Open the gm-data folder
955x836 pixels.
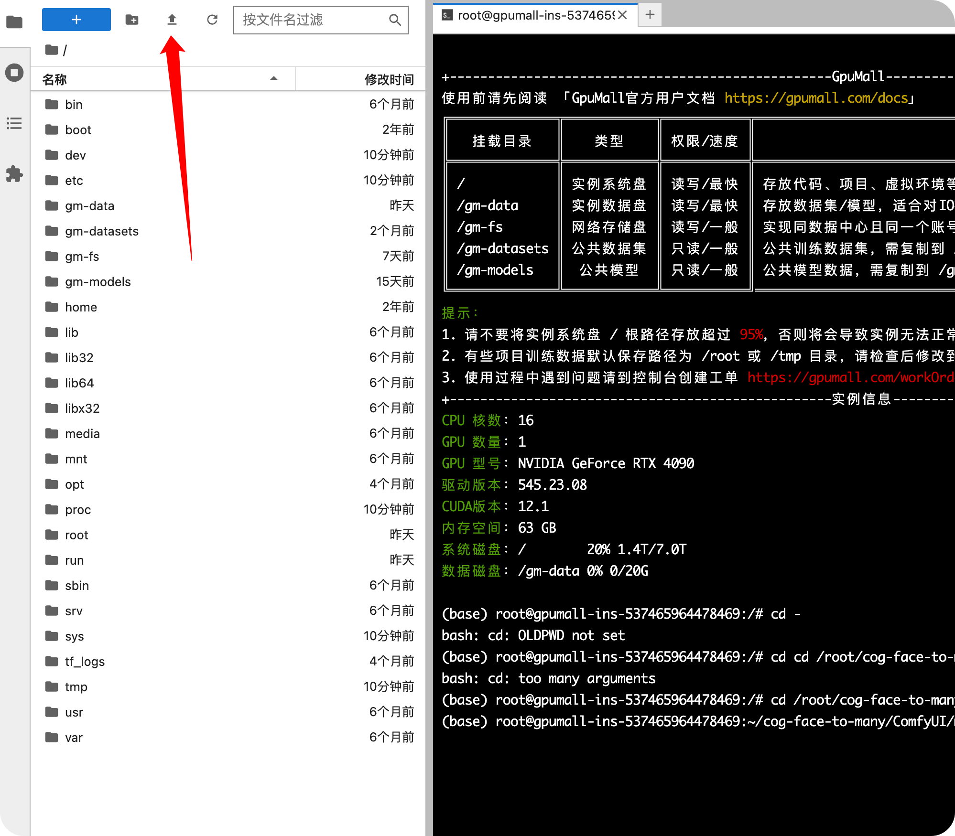(228, 205)
